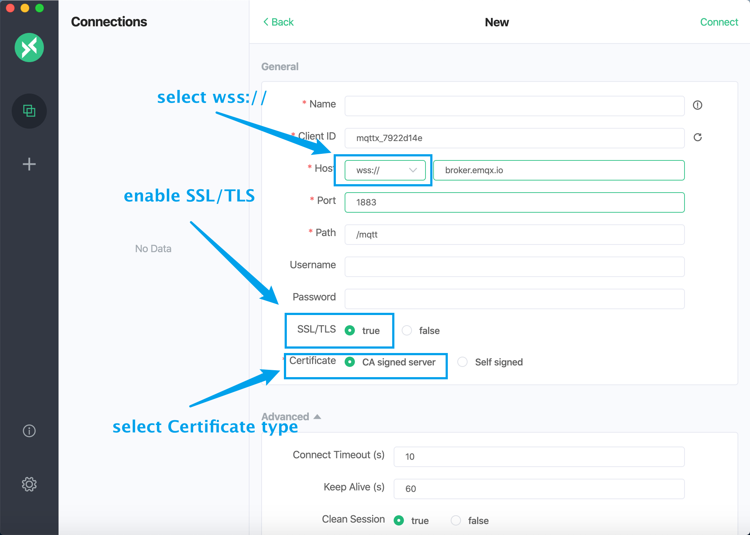Disable SSL/TLS by choosing false
This screenshot has height=535, width=750.
click(407, 330)
